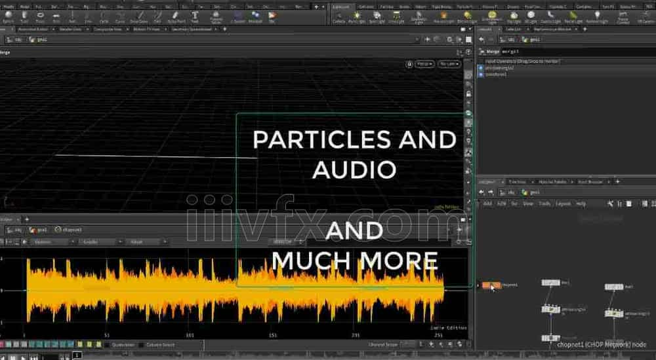
Task: Select the Circle shelf tool
Action: (104, 17)
